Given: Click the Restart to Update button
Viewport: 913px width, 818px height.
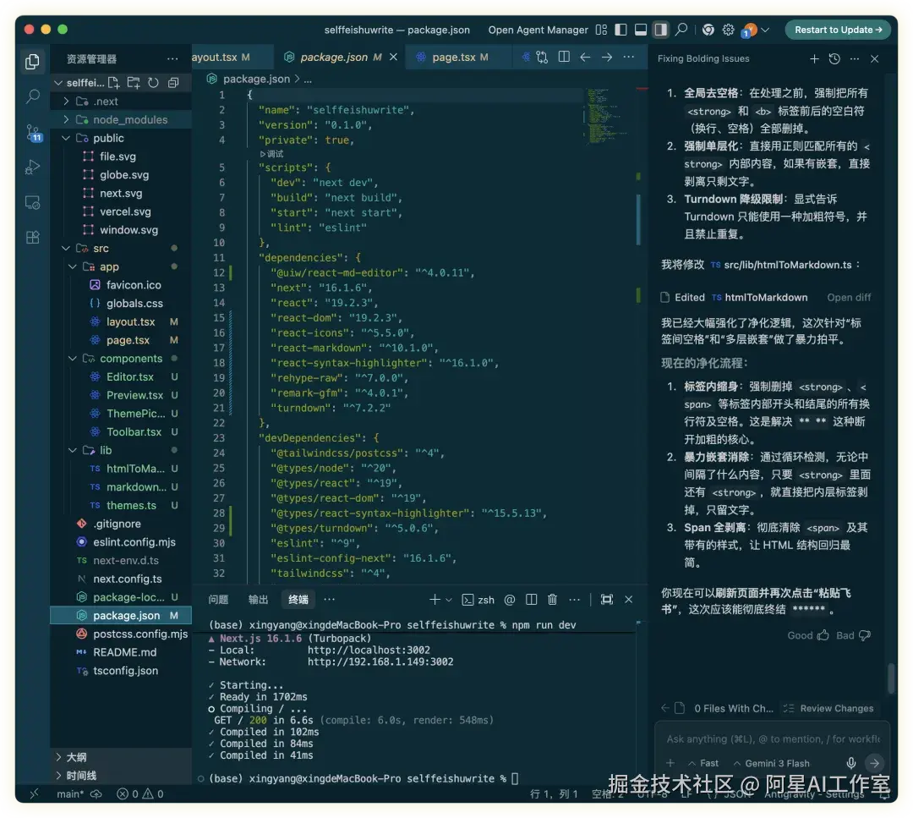Looking at the screenshot, I should point(838,29).
